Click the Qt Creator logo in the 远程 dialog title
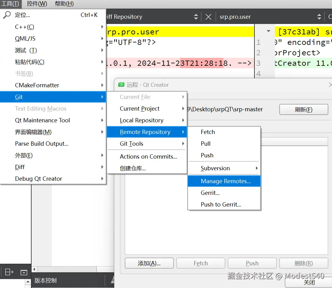The width and height of the screenshot is (332, 288). [121, 85]
